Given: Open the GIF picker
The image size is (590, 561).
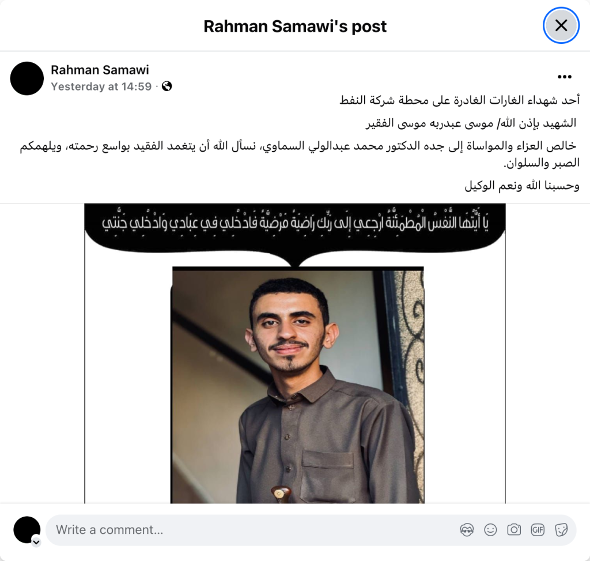Looking at the screenshot, I should 538,530.
